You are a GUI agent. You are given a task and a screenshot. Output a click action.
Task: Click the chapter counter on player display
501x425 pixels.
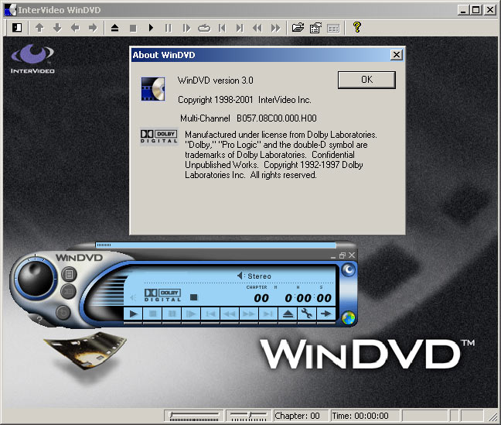(261, 298)
